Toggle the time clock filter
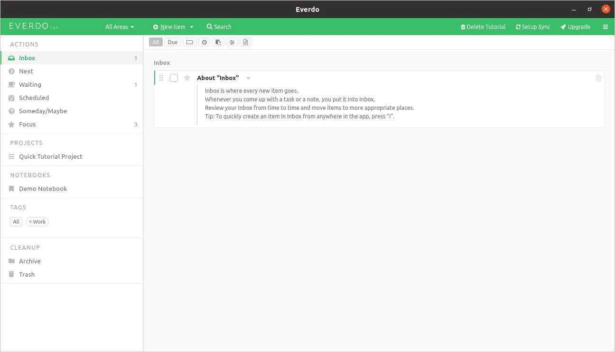 [205, 42]
